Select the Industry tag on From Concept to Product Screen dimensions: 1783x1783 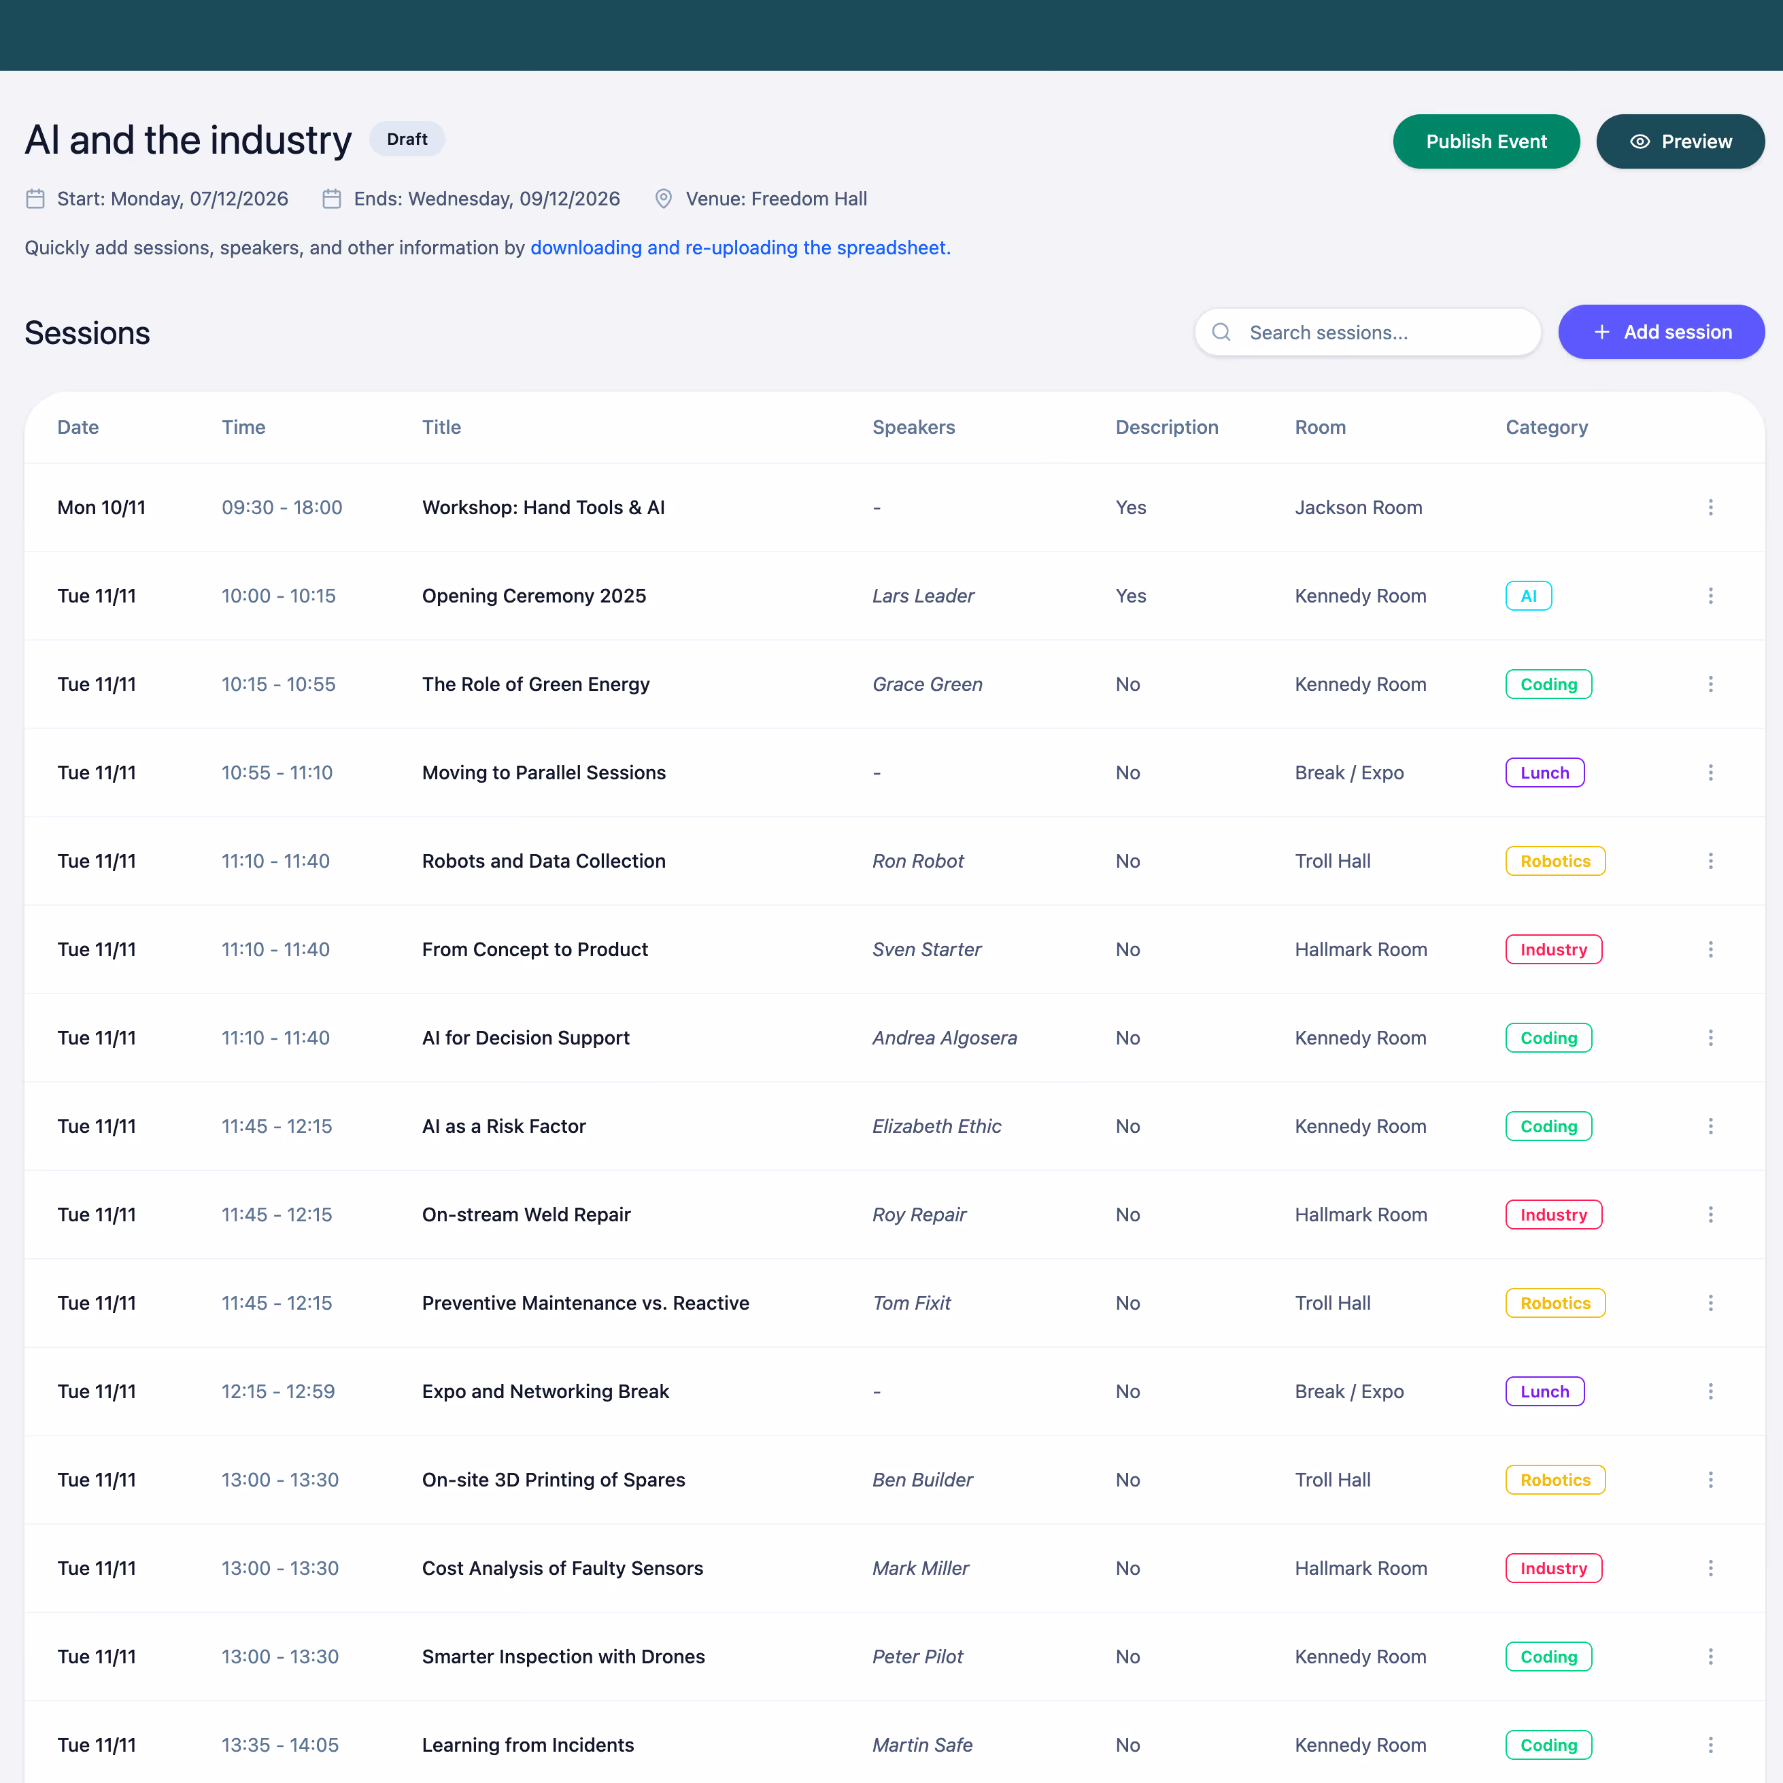(x=1553, y=949)
